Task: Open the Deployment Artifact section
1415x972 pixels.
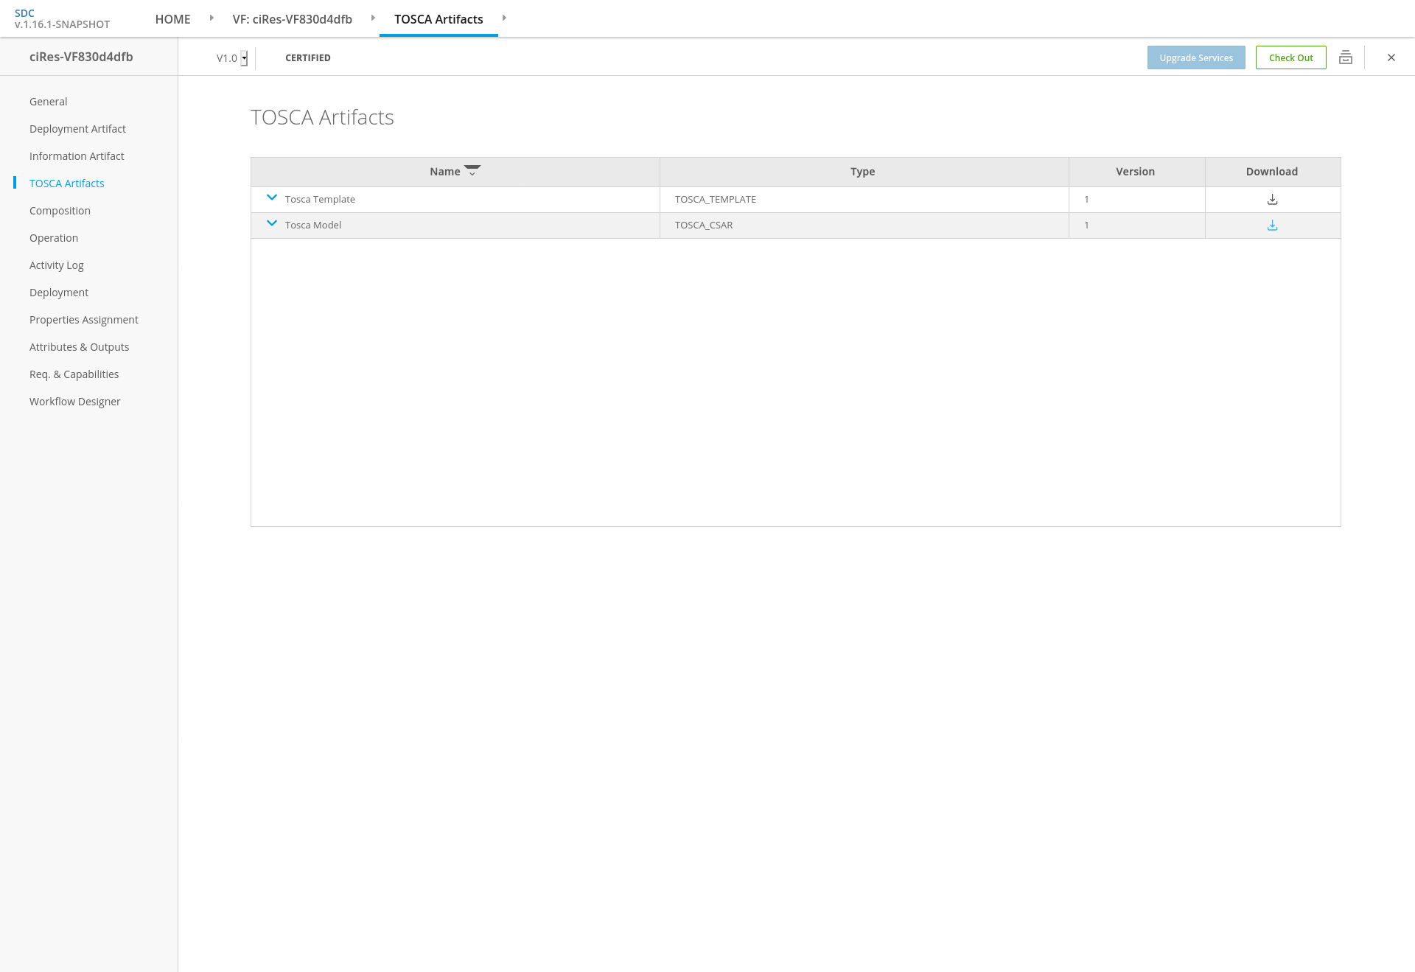Action: tap(77, 129)
